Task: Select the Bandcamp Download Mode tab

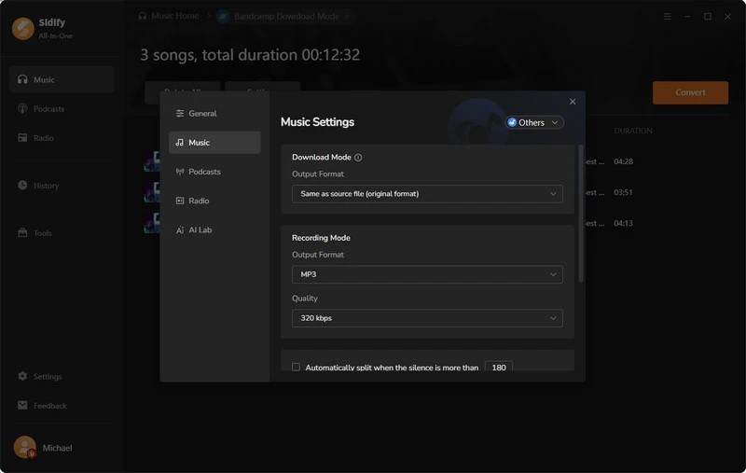Action: [286, 16]
